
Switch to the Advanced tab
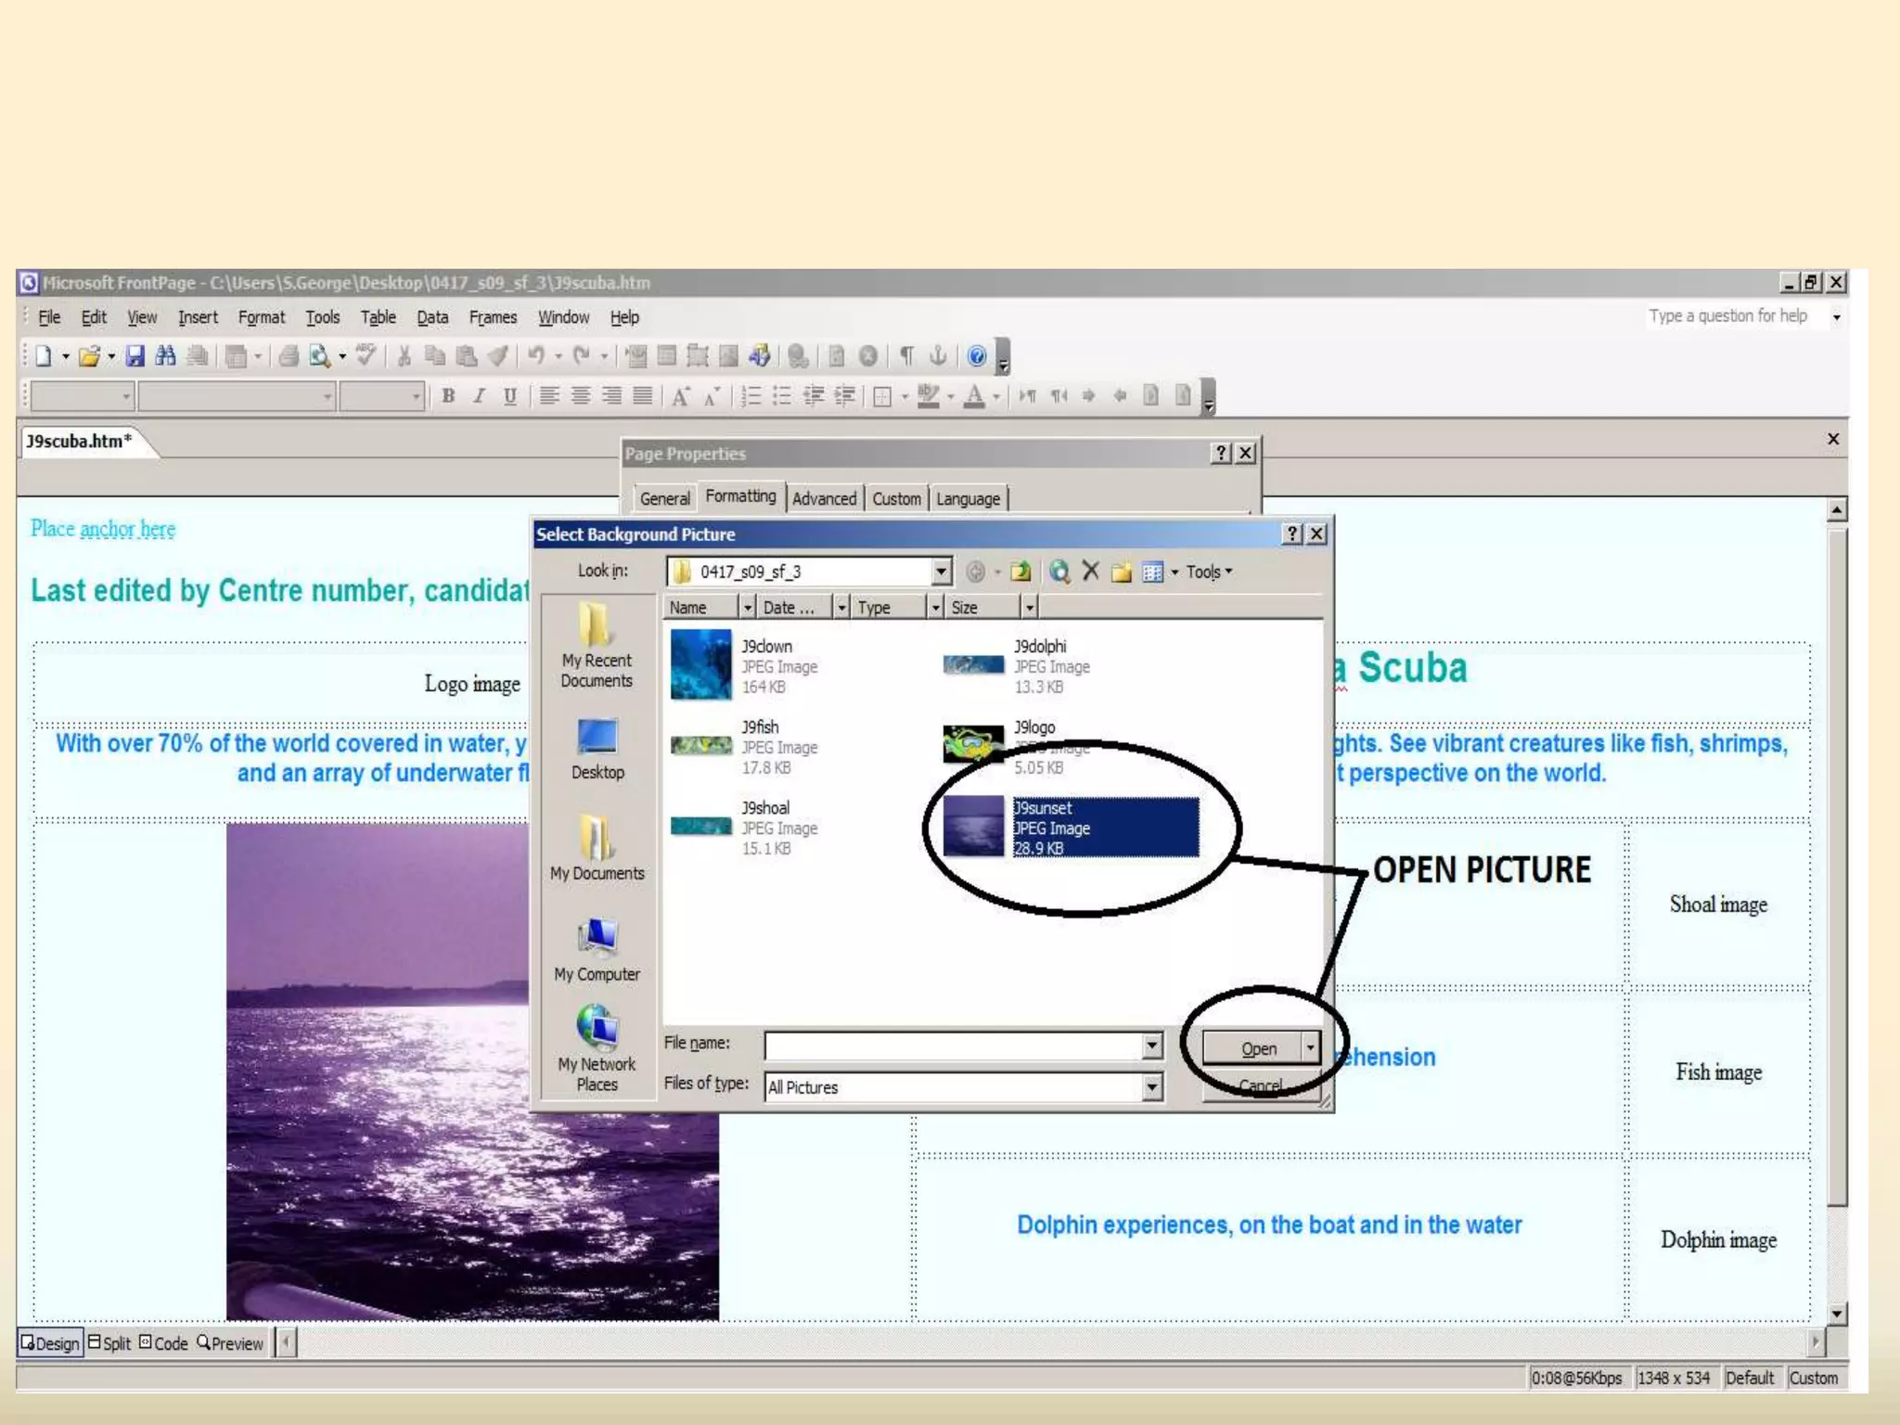click(824, 499)
